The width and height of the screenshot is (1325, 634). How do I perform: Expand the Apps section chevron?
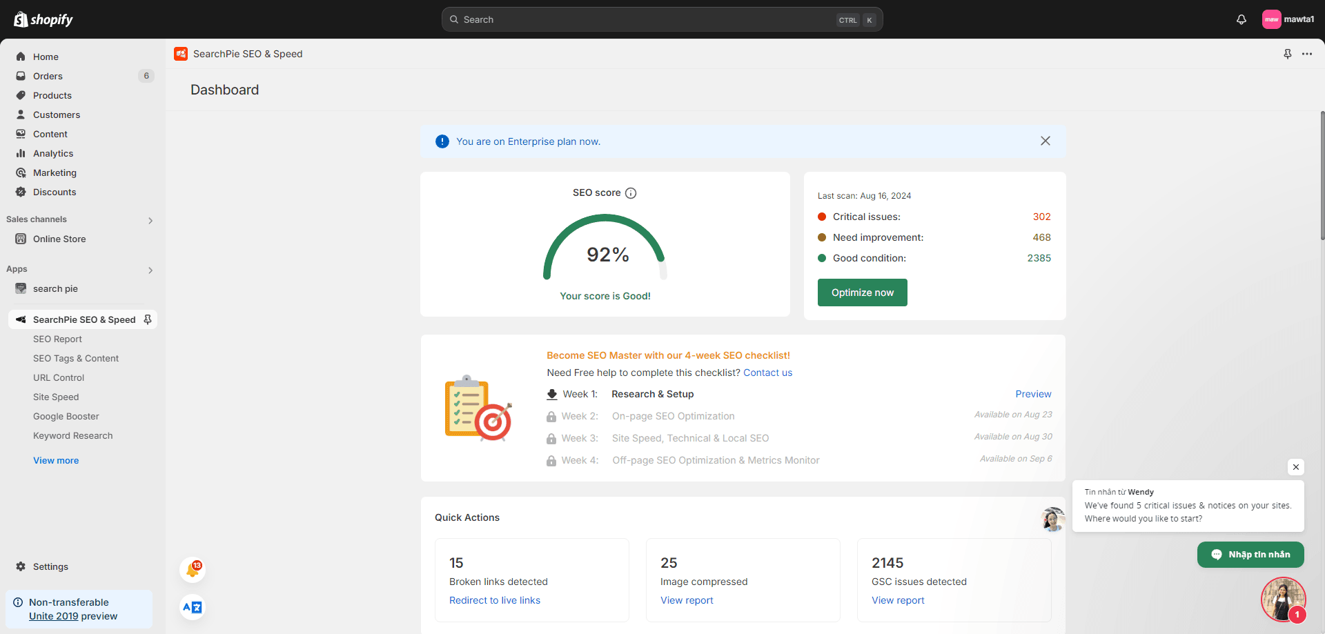(150, 270)
